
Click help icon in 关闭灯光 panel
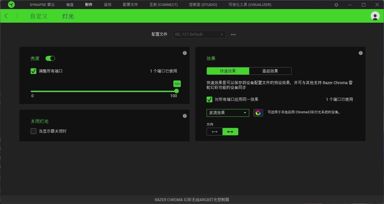click(x=185, y=116)
